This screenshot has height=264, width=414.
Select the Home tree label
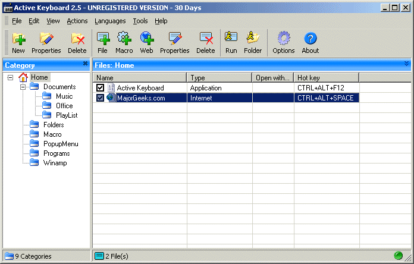(39, 77)
